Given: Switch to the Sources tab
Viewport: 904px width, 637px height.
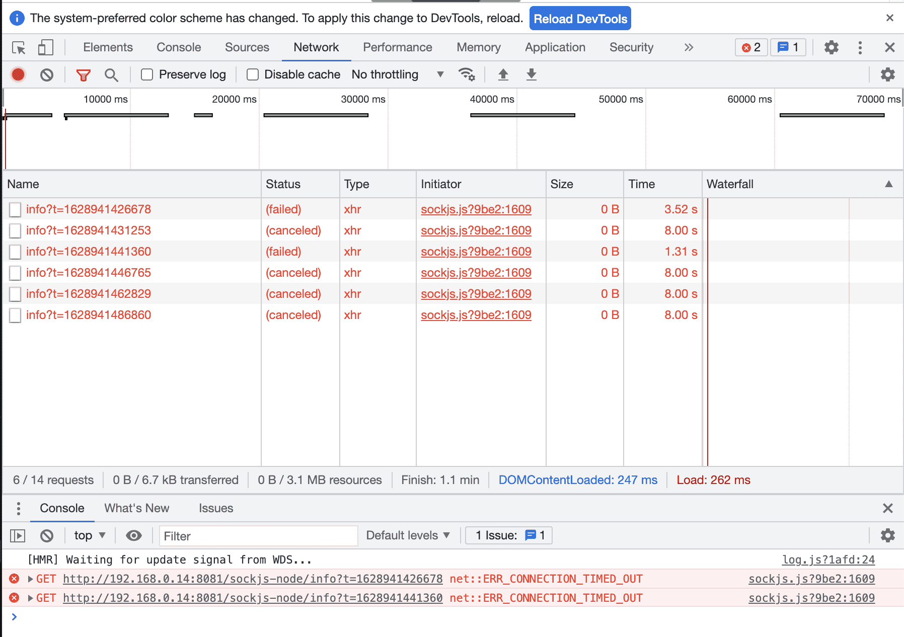Looking at the screenshot, I should [x=247, y=47].
